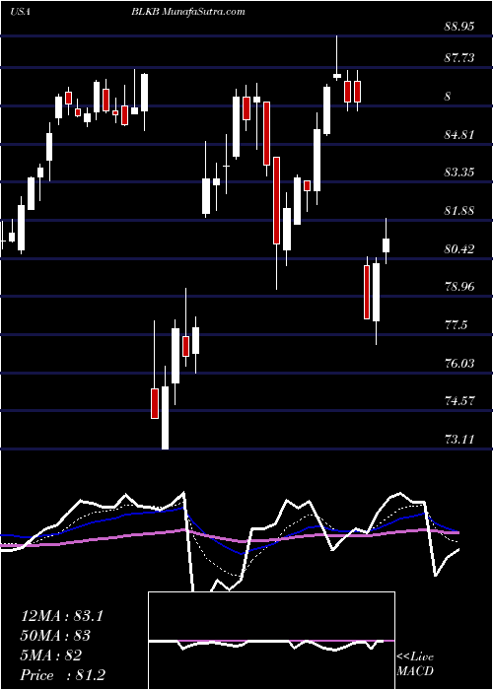The image size is (493, 690).
Task: Click the last white candlestick near 81
Action: [x=387, y=245]
